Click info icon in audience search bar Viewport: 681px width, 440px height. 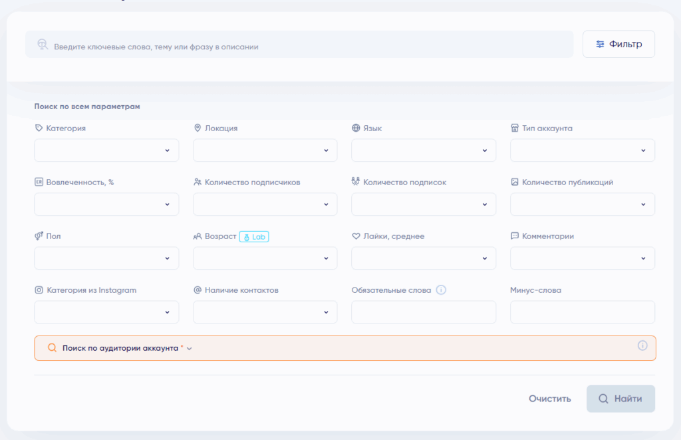pyautogui.click(x=642, y=345)
